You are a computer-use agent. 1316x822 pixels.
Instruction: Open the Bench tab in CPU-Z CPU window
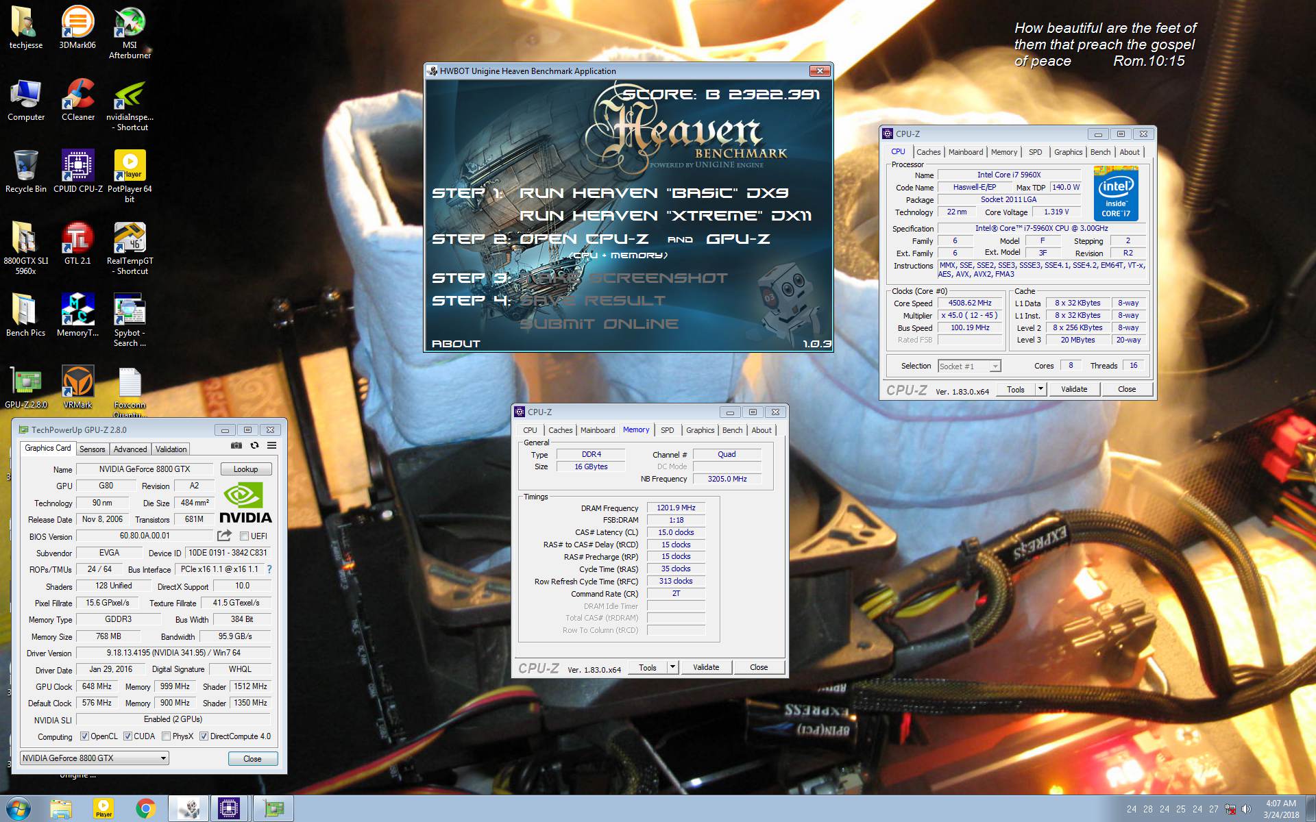click(x=1100, y=152)
